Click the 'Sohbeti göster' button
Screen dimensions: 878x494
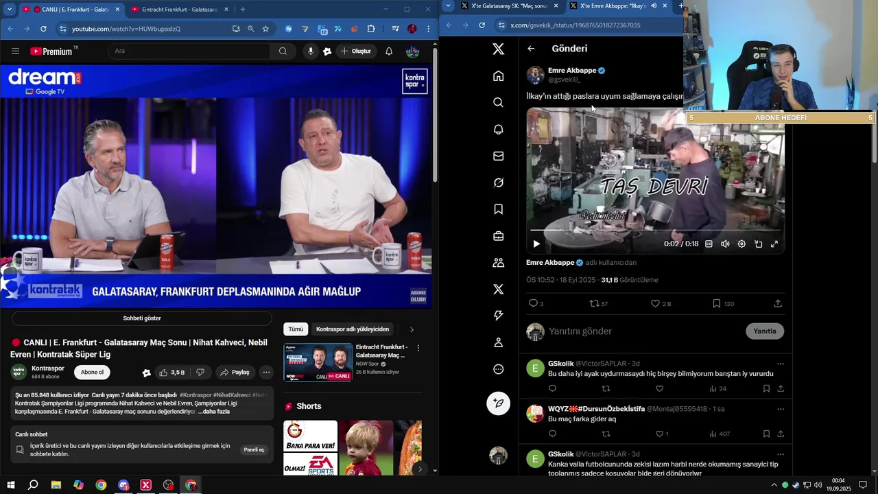click(142, 318)
